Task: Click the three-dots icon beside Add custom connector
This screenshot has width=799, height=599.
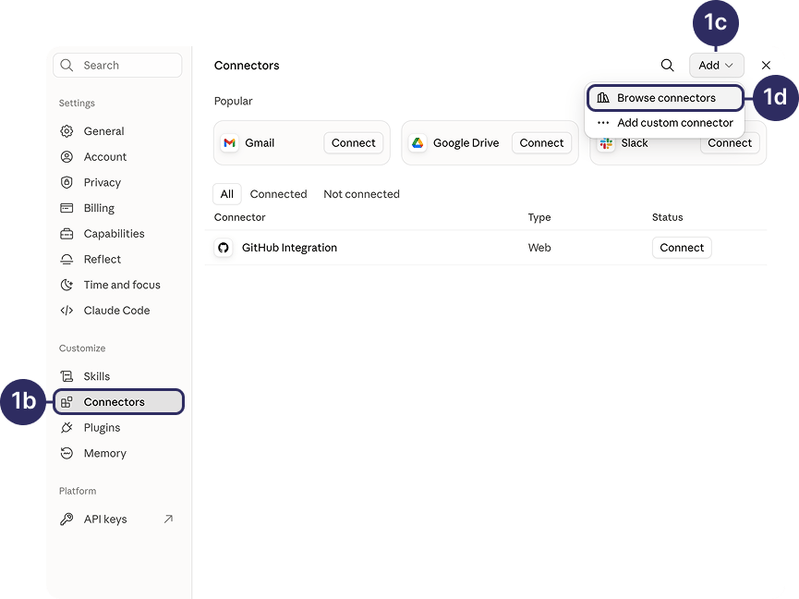Action: [x=603, y=123]
